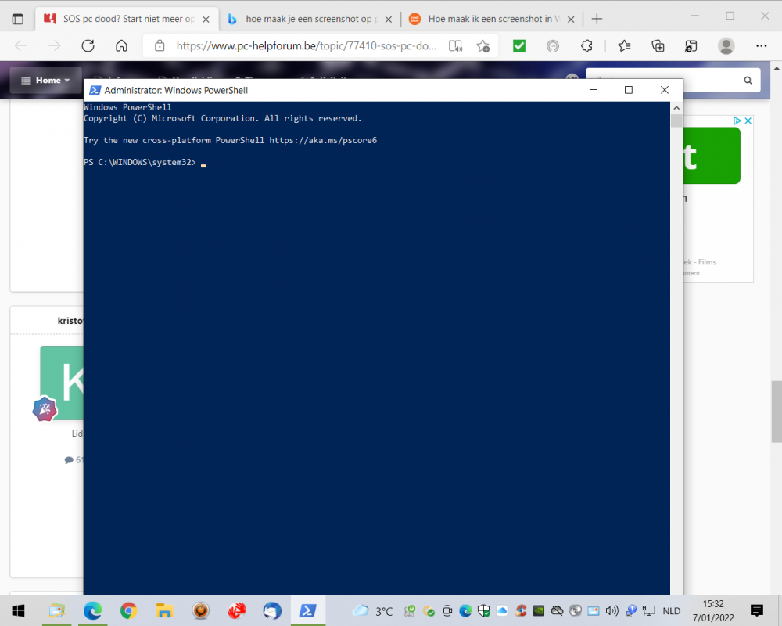
Task: Open Windows Security shield tray icon
Action: 483,610
